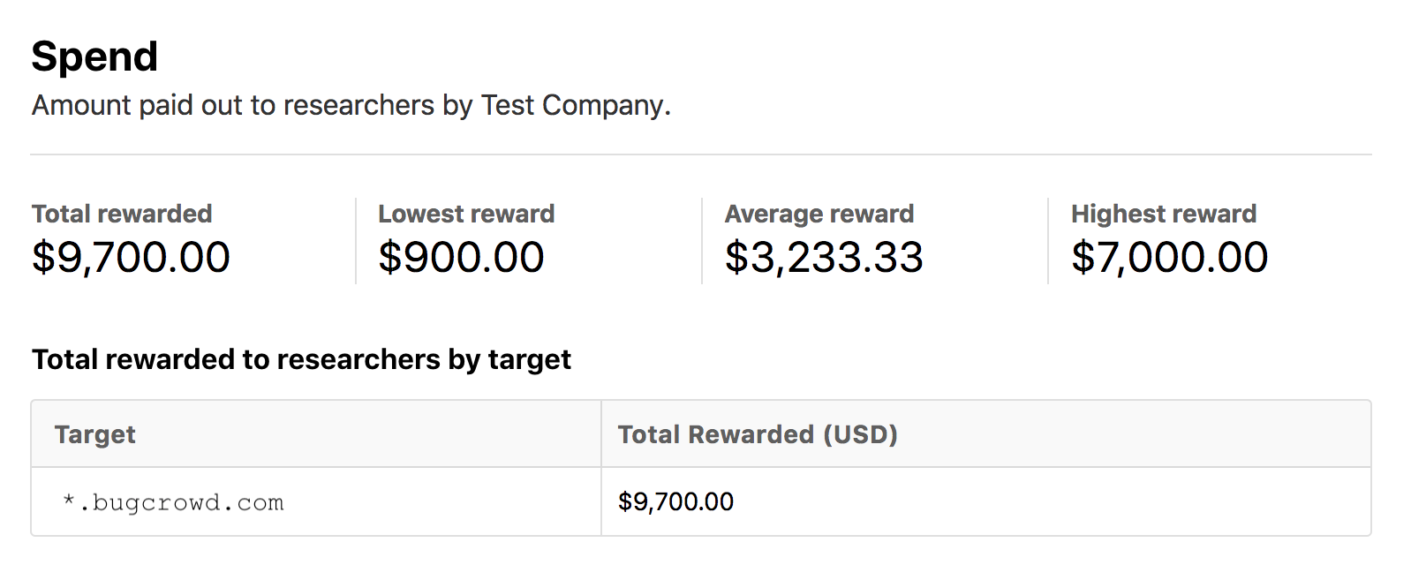The width and height of the screenshot is (1411, 565).
Task: Select the Highest reward label
Action: click(1164, 214)
